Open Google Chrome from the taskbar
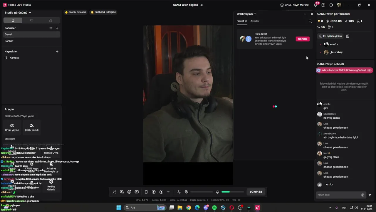 (x=189, y=208)
